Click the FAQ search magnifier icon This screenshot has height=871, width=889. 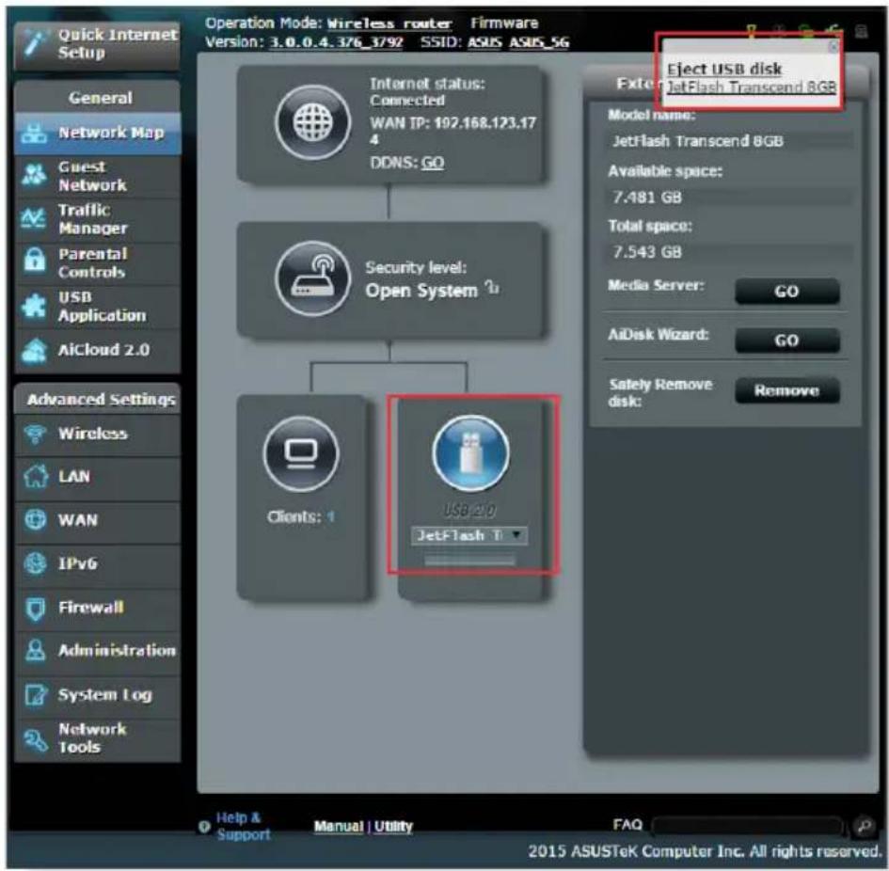pyautogui.click(x=864, y=825)
